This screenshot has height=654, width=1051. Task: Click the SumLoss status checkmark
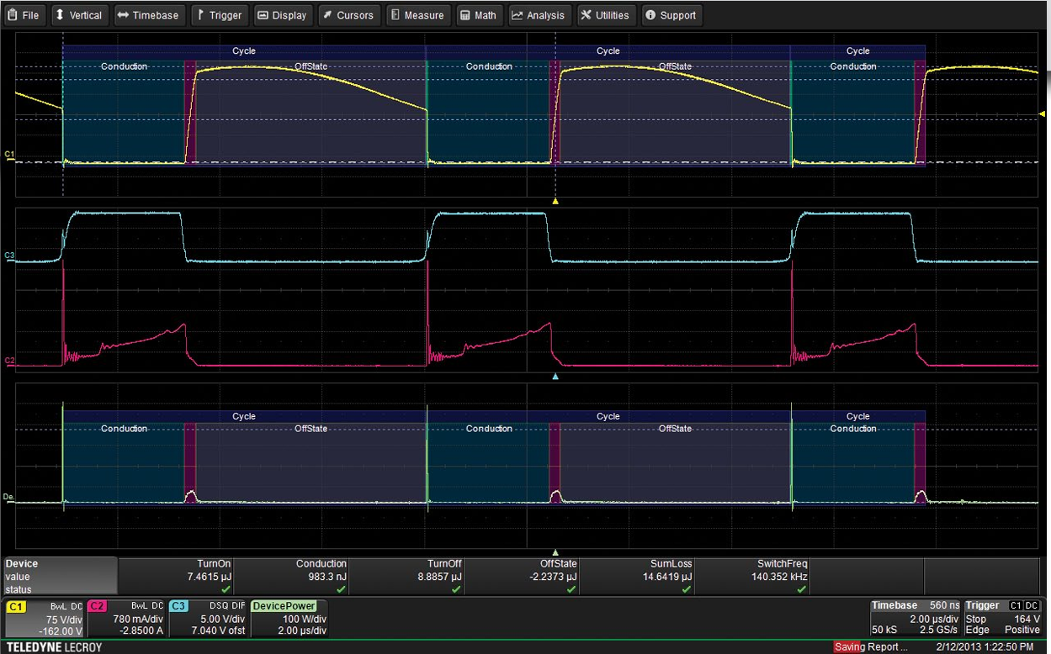687,590
